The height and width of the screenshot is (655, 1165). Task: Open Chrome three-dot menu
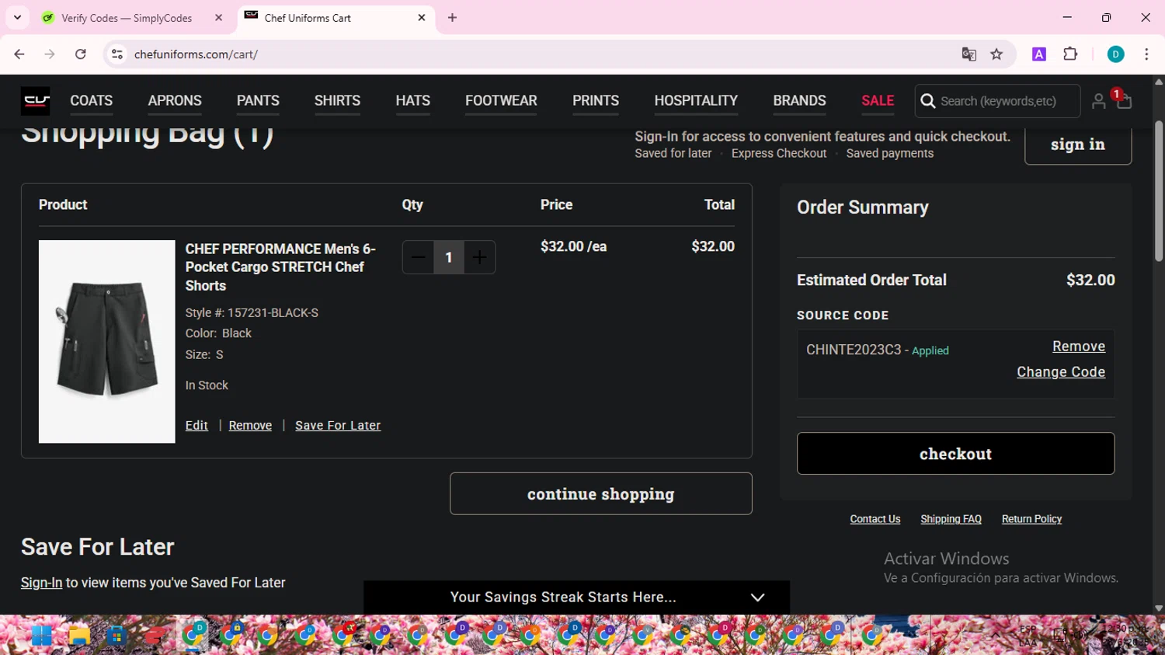1146,54
